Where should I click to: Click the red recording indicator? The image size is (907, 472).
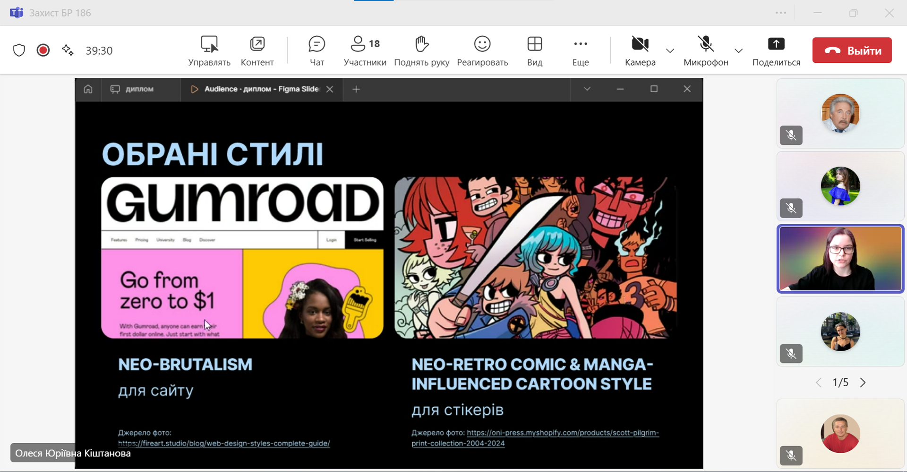pyautogui.click(x=43, y=50)
